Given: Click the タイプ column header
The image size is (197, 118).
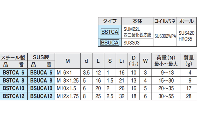Looking at the screenshot, I should coord(110,21).
